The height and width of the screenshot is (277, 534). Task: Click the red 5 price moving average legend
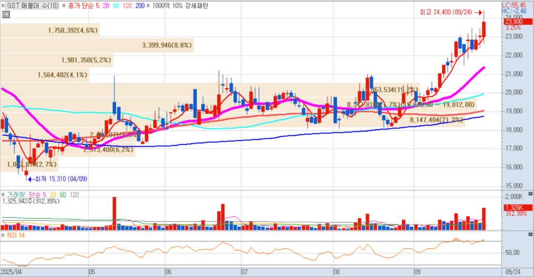(97, 6)
